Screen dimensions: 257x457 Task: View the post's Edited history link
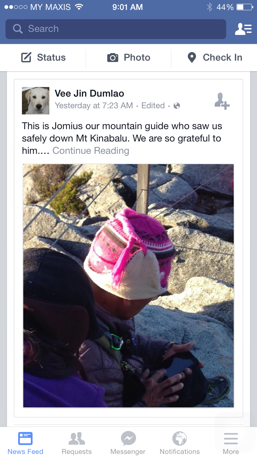[153, 106]
